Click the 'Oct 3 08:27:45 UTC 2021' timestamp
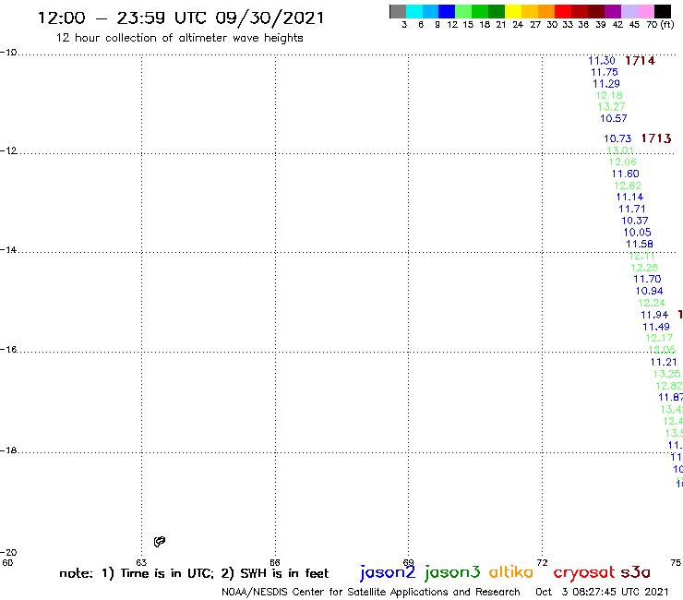This screenshot has width=683, height=600. tap(602, 593)
